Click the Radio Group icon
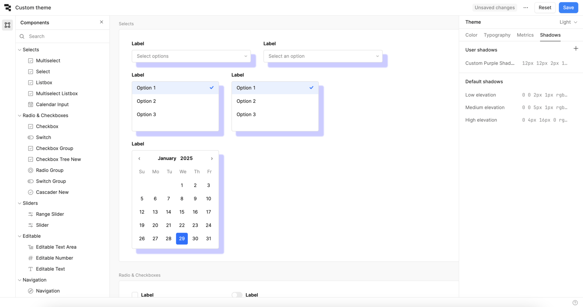This screenshot has height=307, width=583. 30,170
